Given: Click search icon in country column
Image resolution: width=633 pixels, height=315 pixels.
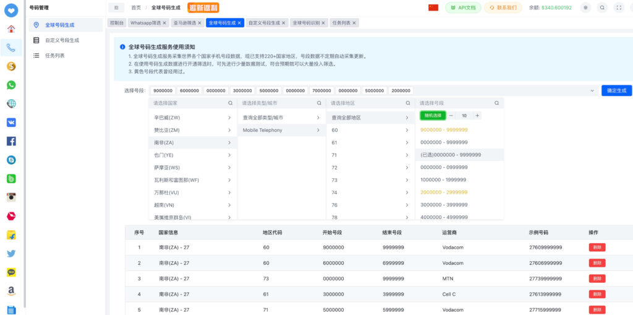Looking at the screenshot, I should tap(230, 103).
